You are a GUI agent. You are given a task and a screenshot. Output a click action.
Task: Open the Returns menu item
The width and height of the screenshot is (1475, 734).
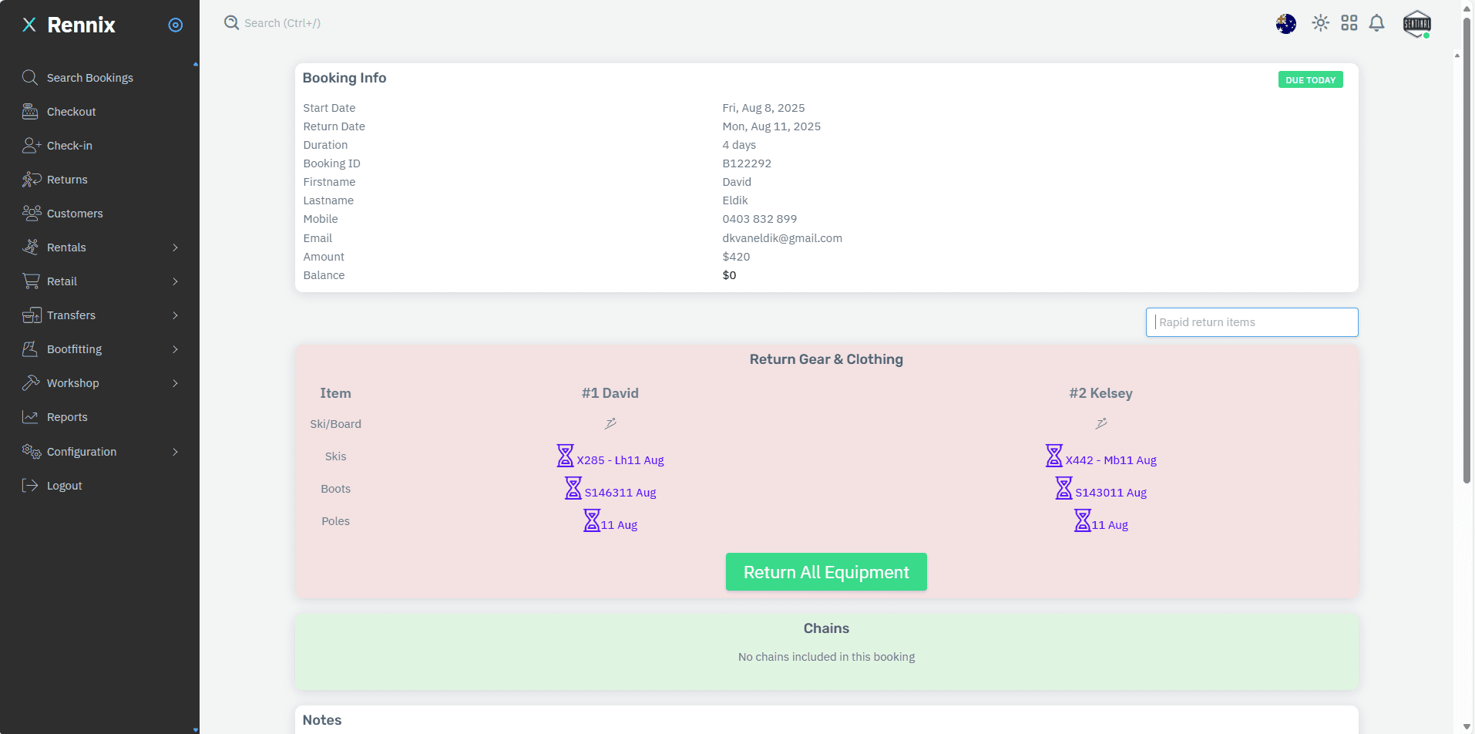(67, 180)
